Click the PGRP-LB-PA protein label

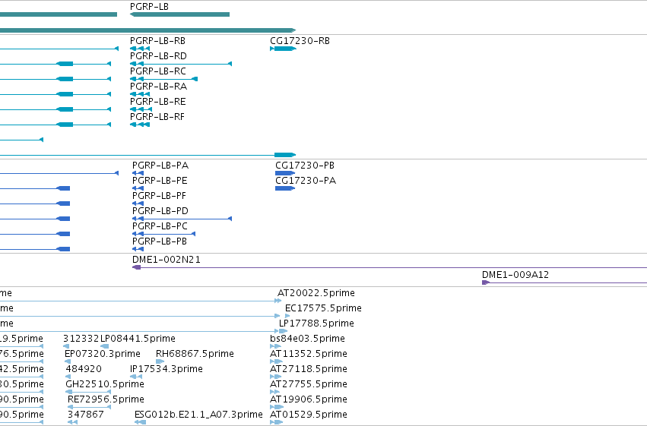(160, 166)
